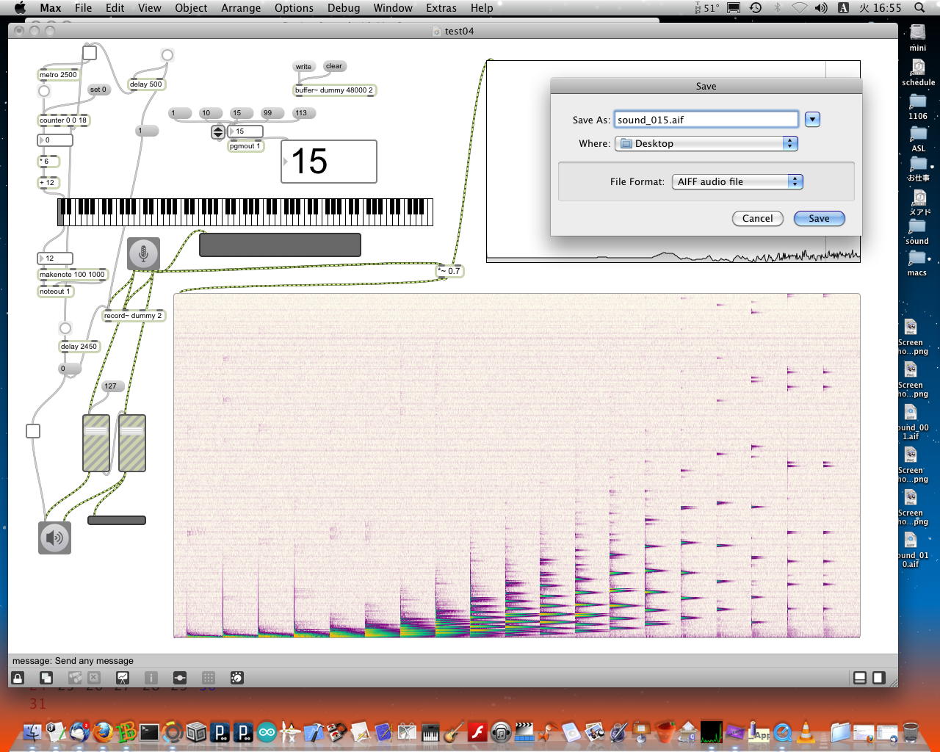Click the left gain slider
Viewport: 940px width, 752px height.
pyautogui.click(x=96, y=443)
